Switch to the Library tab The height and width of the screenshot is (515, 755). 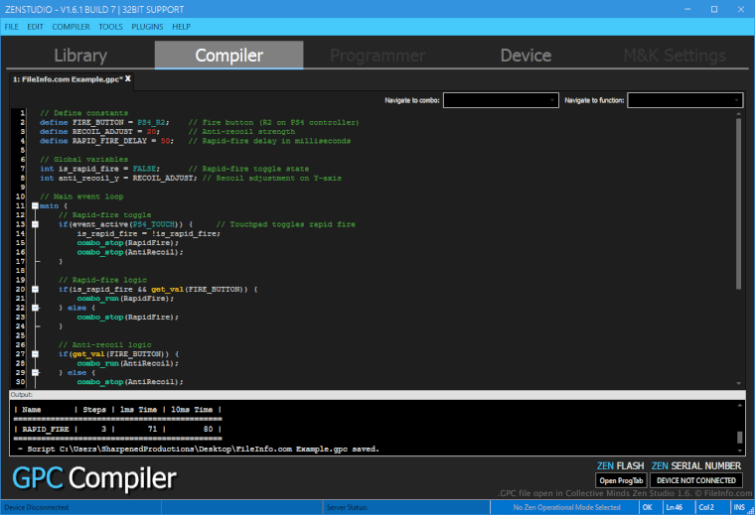click(79, 56)
